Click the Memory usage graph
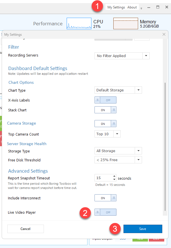This screenshot has width=171, height=248. pos(125,24)
